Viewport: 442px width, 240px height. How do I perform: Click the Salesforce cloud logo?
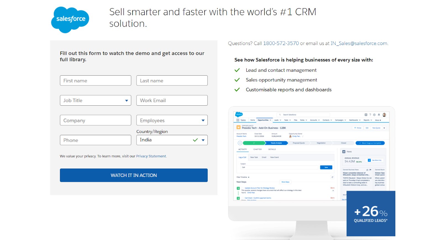point(70,20)
